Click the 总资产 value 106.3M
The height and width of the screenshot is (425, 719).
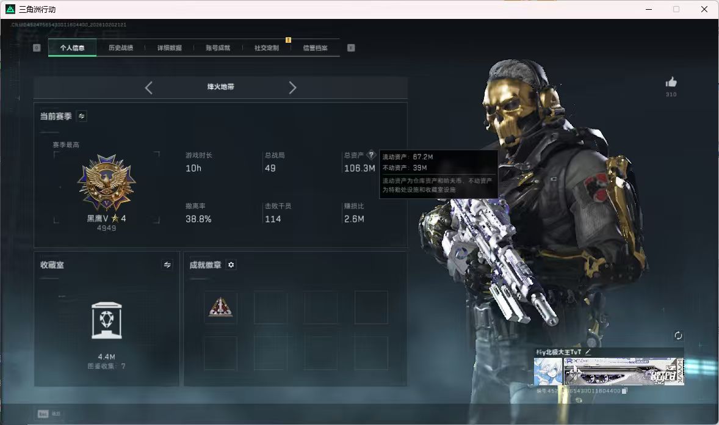point(359,169)
